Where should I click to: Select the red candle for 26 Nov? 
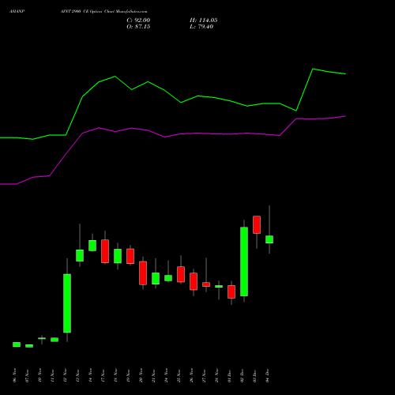(x=194, y=281)
